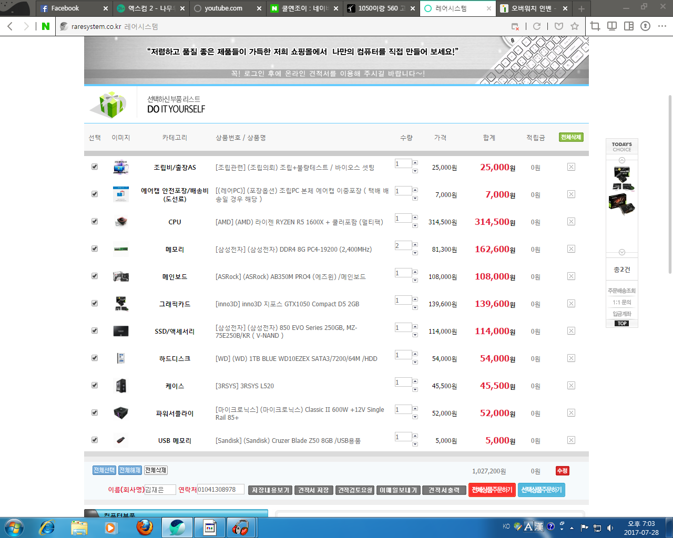Click the red 전체상품주문하기 button

click(492, 490)
